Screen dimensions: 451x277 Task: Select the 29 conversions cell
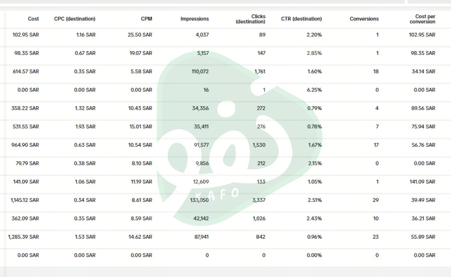[x=375, y=200]
